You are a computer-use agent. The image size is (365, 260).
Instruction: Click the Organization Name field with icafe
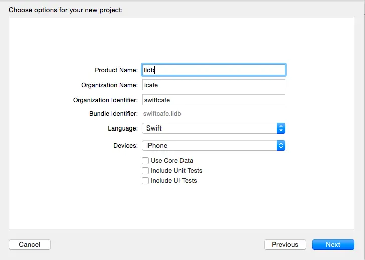click(214, 85)
